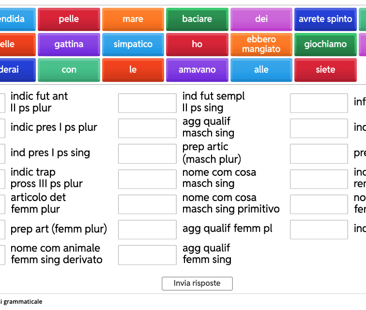
Task: Choose the blue 'simpatico' tile
Action: point(133,45)
